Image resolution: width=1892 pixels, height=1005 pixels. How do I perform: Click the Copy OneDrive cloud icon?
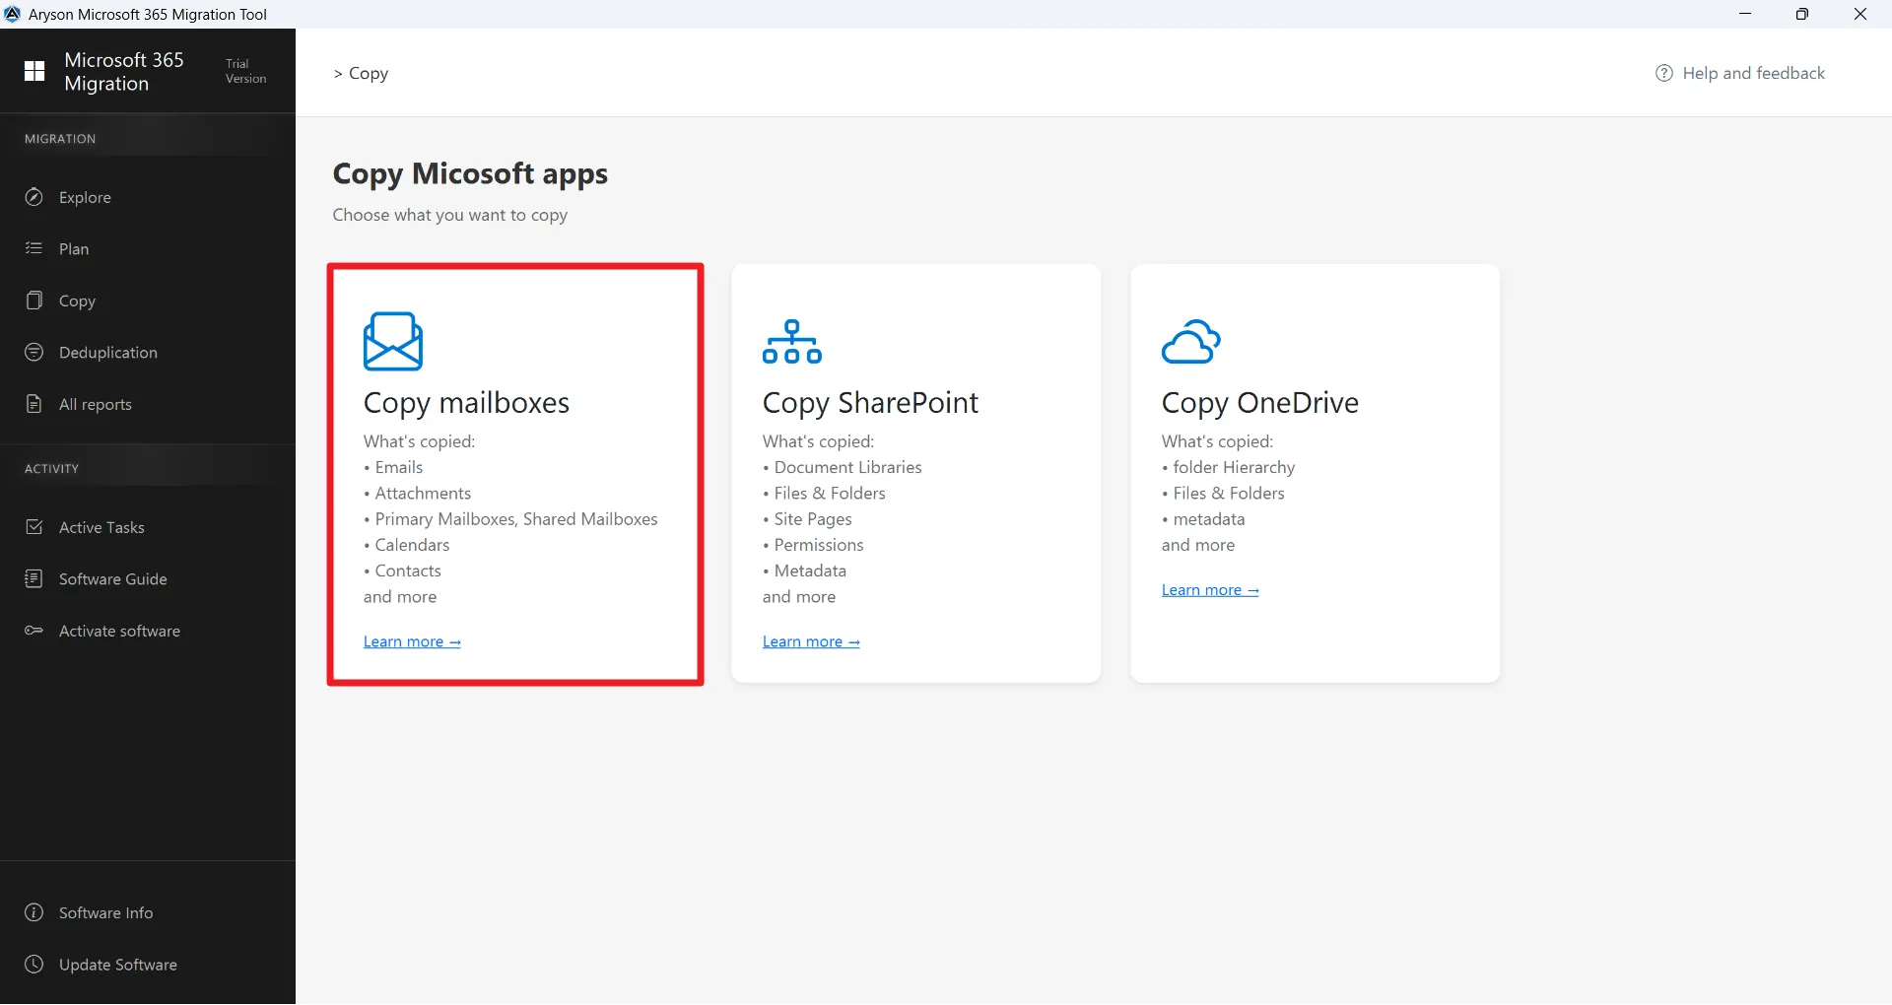click(1190, 342)
